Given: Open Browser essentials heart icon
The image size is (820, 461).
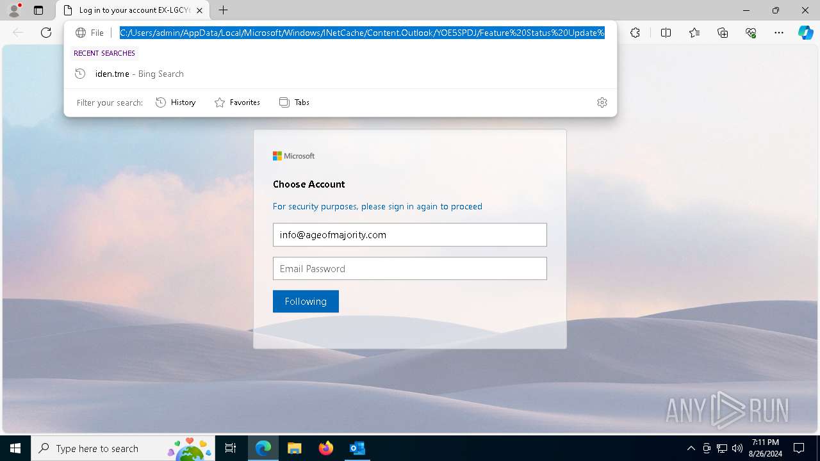Looking at the screenshot, I should (x=751, y=33).
